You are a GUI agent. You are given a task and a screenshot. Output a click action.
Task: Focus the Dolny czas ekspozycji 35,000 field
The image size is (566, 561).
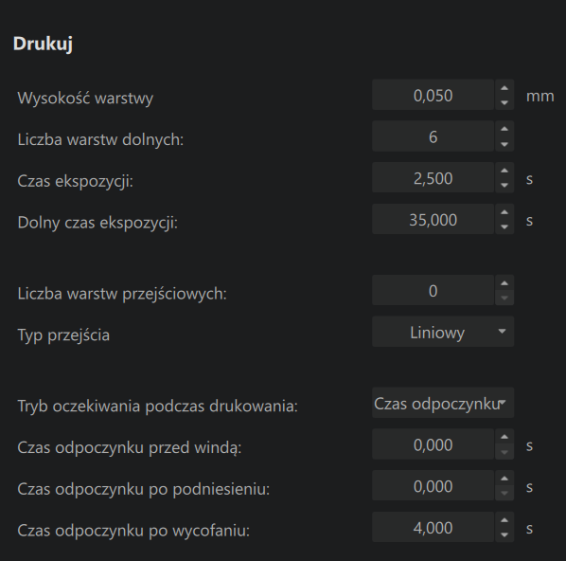tap(433, 220)
